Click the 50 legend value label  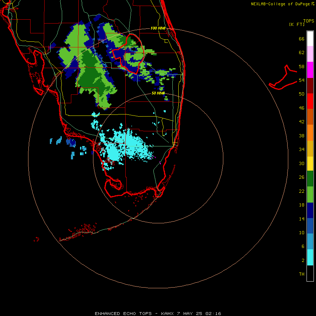pos(302,94)
